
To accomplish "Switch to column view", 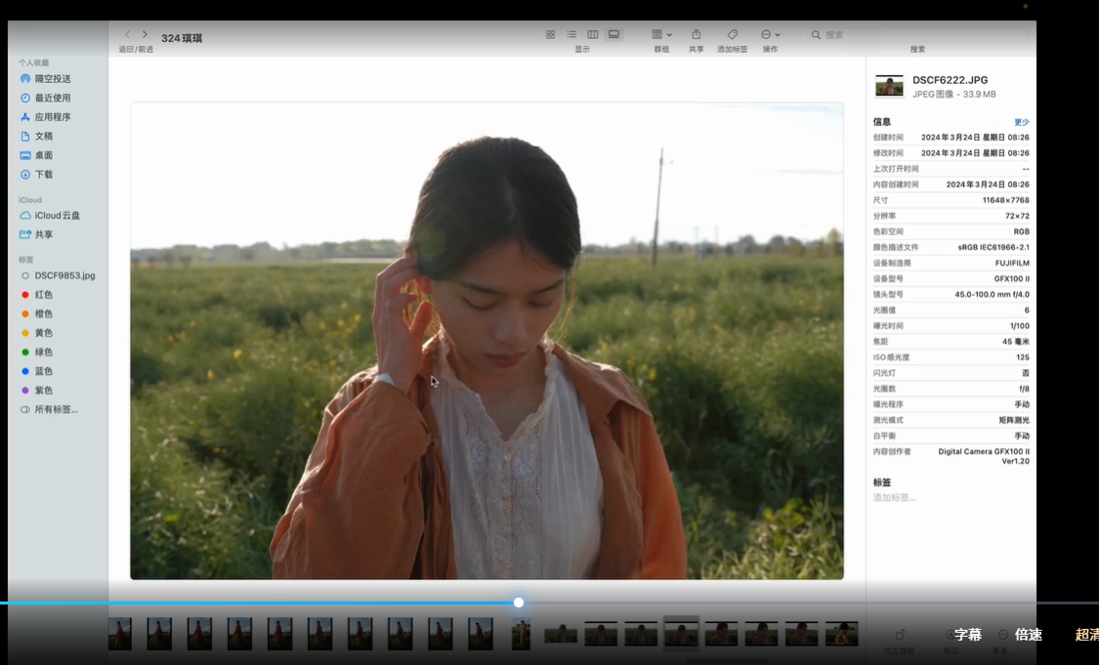I will pos(592,34).
